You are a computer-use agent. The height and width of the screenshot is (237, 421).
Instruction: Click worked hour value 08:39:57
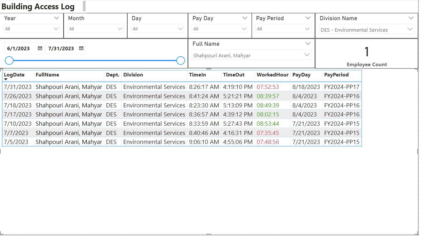(268, 96)
